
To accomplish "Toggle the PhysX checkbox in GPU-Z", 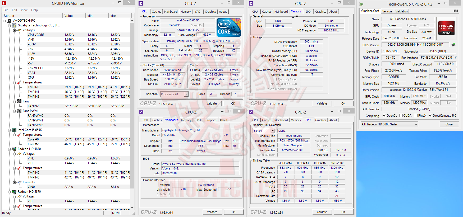I will tap(416, 116).
